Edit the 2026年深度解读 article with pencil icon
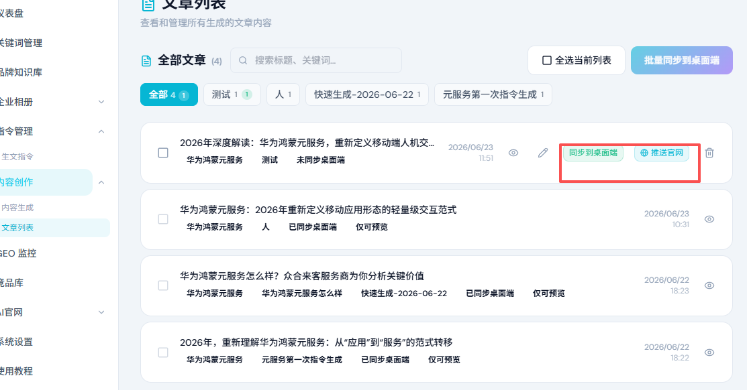This screenshot has width=747, height=390. (542, 153)
